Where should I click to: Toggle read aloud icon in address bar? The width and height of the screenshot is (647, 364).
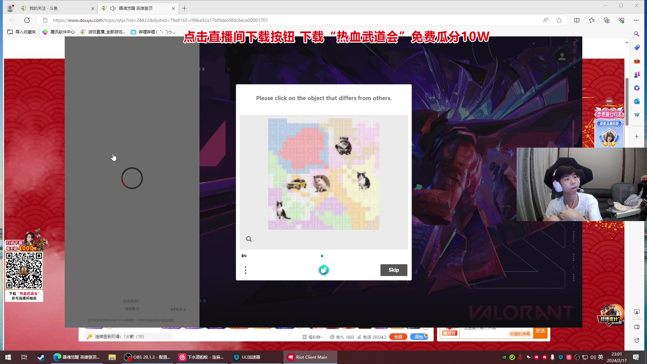coord(546,20)
